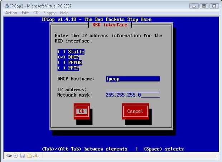Click the 'DHCP Hostname:' label
The image size is (222, 162).
click(76, 79)
